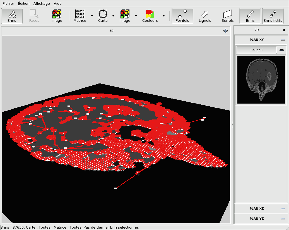Image resolution: width=289 pixels, height=230 pixels.
Task: Select the Lignels arrow icon
Action: 205,16
